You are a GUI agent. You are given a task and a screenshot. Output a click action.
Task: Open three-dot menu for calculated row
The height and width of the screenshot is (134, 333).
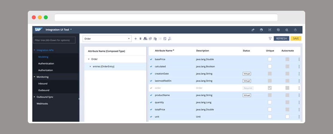299,66
